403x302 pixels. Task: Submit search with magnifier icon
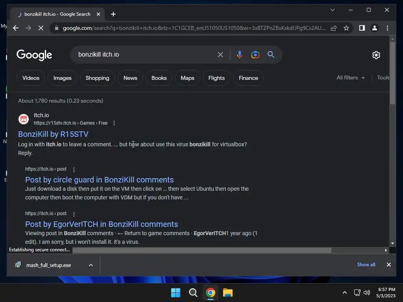[271, 54]
